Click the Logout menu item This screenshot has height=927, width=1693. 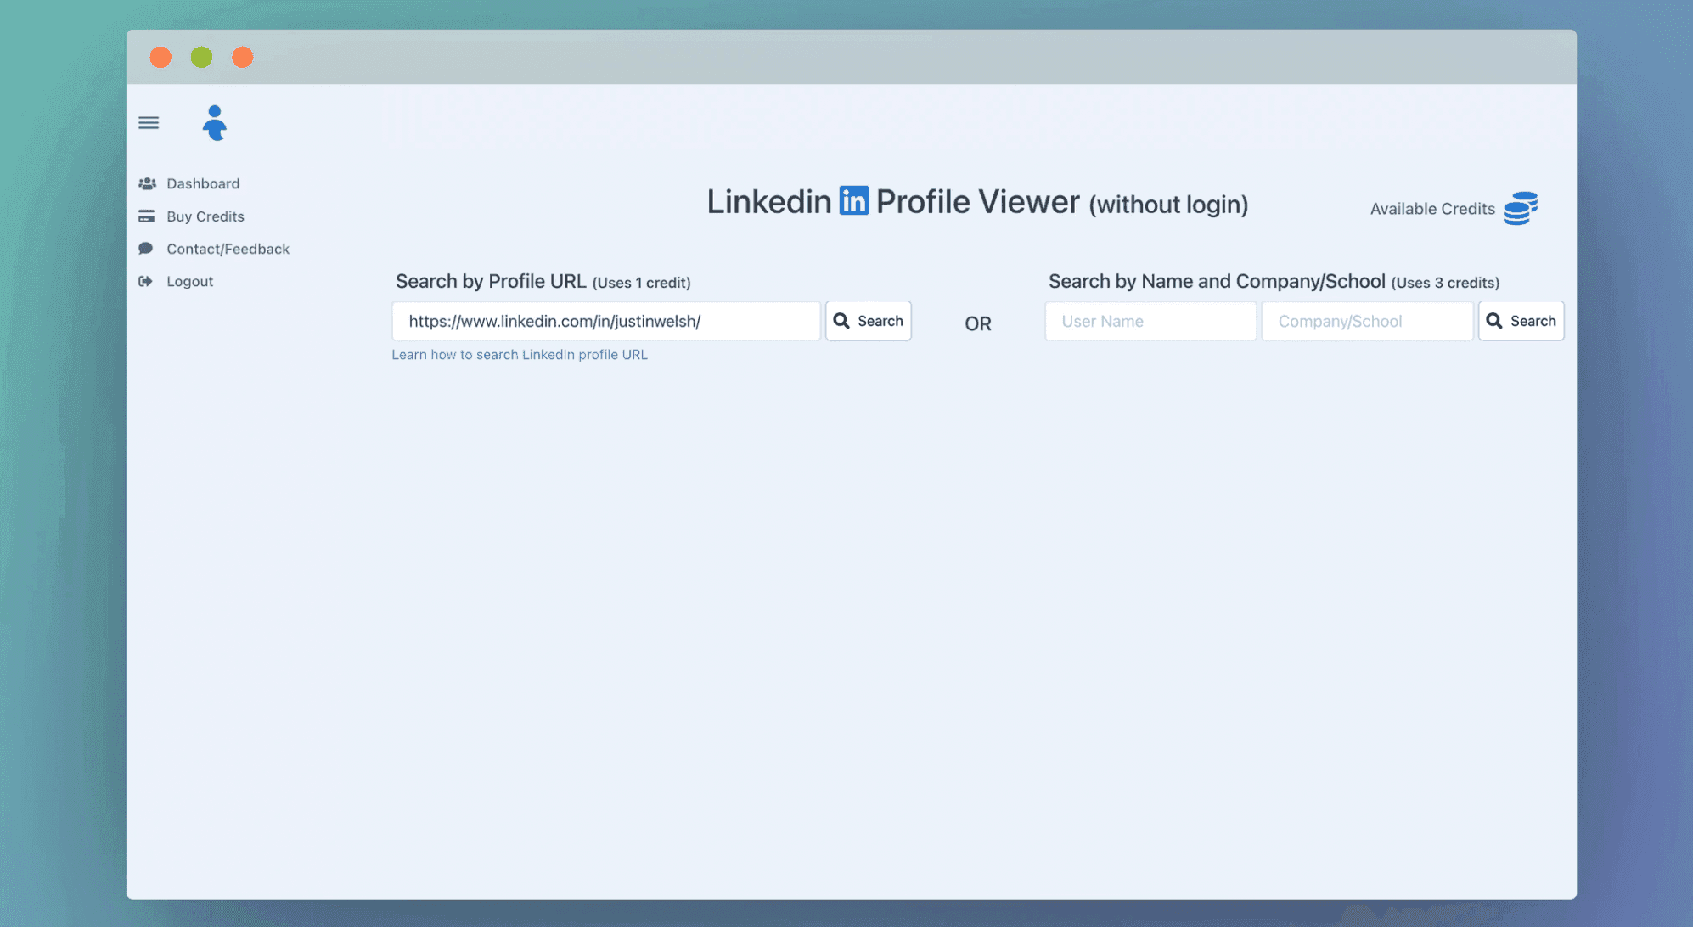pyautogui.click(x=189, y=281)
